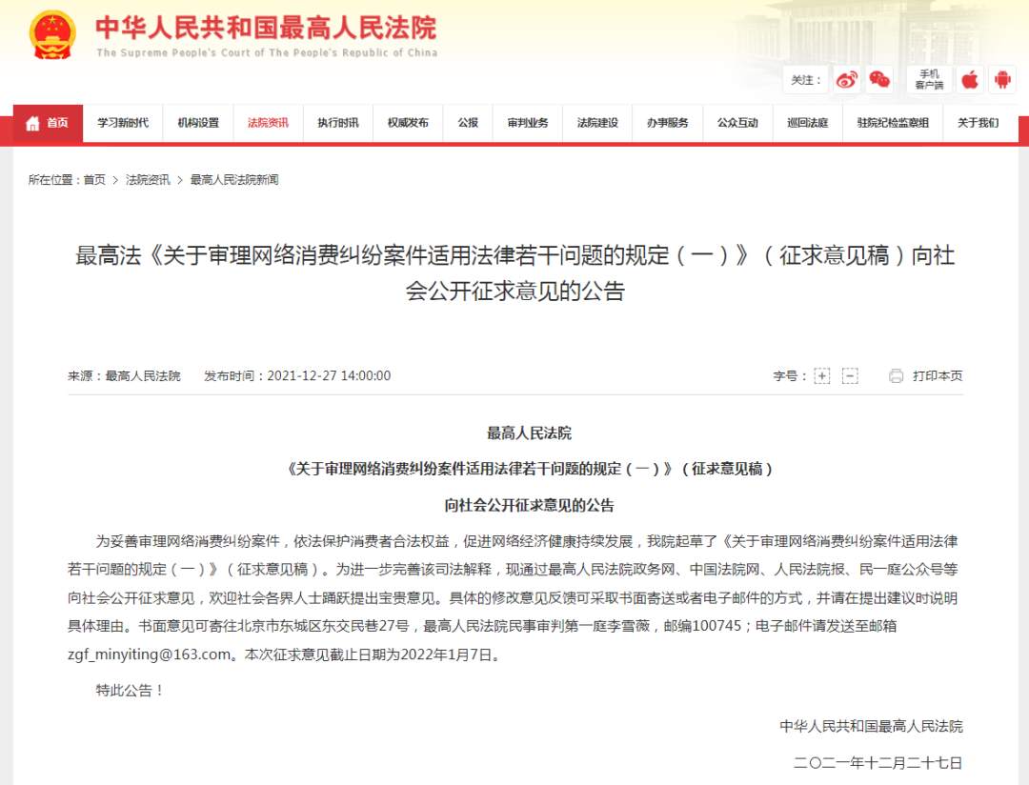Open 巡回法庭 navigation item
The height and width of the screenshot is (785, 1029).
pos(807,123)
